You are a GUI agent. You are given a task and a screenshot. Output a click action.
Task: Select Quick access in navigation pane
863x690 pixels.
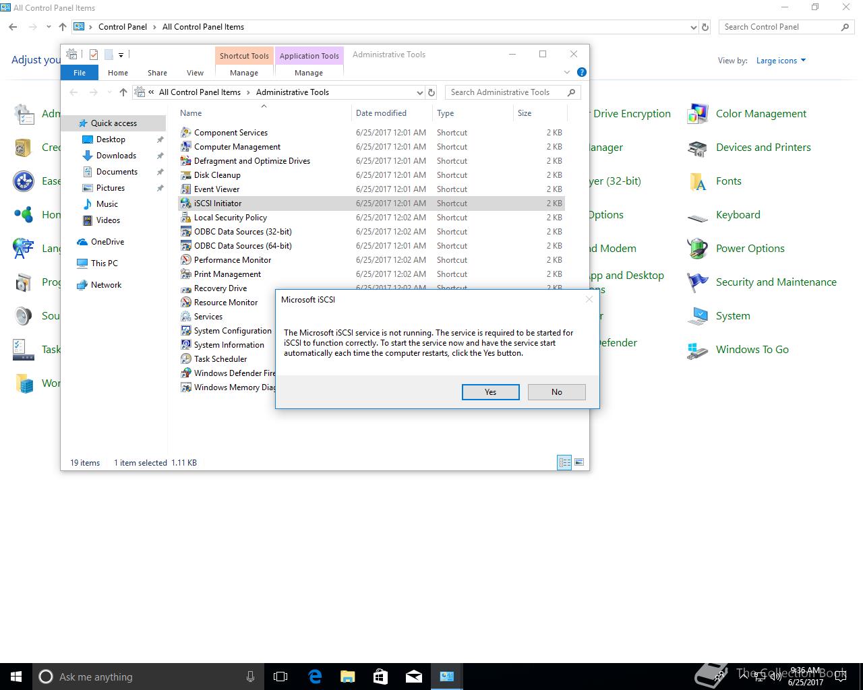click(113, 123)
